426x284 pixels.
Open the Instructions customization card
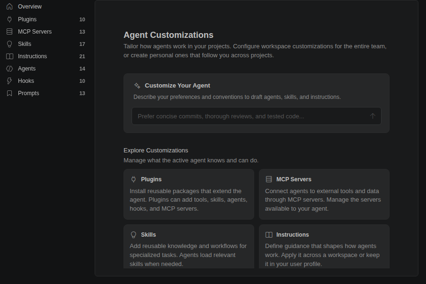point(324,247)
